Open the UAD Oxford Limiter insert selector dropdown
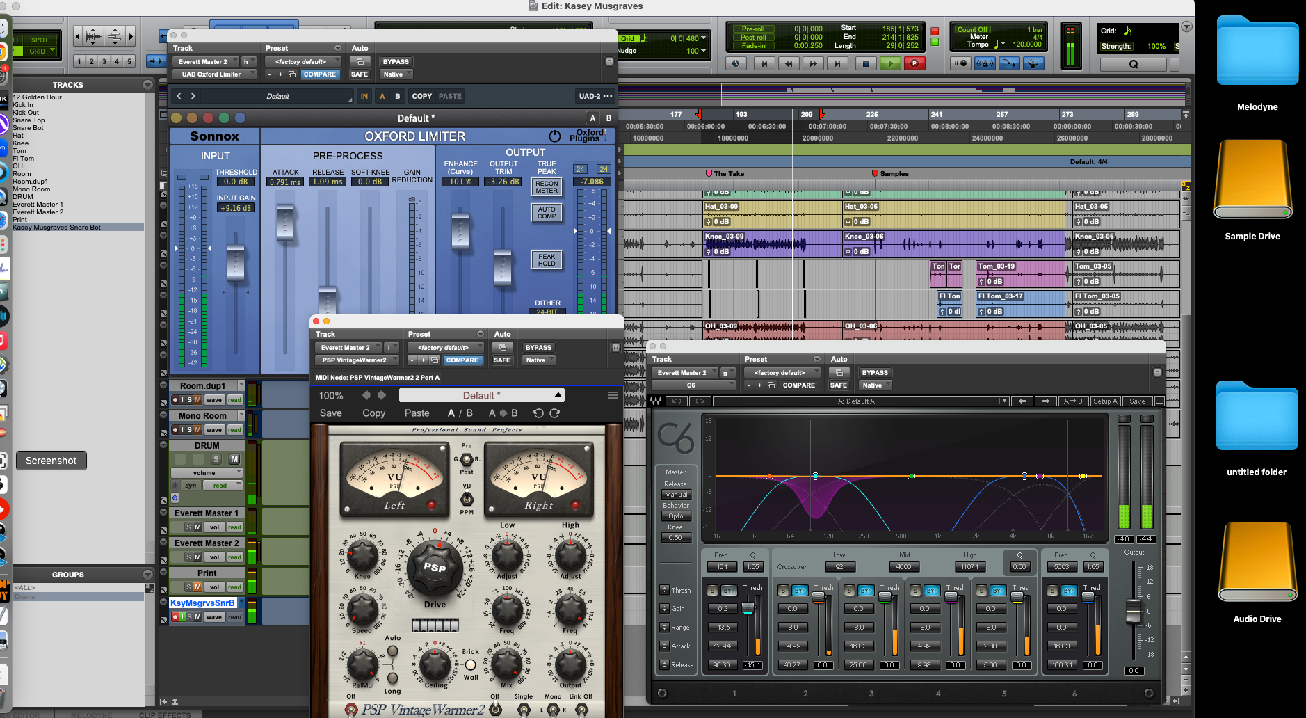1306x718 pixels. coord(215,74)
